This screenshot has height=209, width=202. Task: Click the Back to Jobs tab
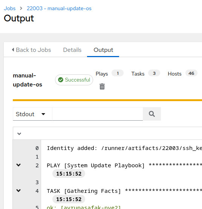click(x=31, y=50)
